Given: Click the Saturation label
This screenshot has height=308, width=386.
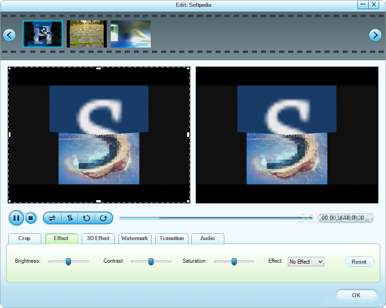Looking at the screenshot, I should pyautogui.click(x=194, y=261).
